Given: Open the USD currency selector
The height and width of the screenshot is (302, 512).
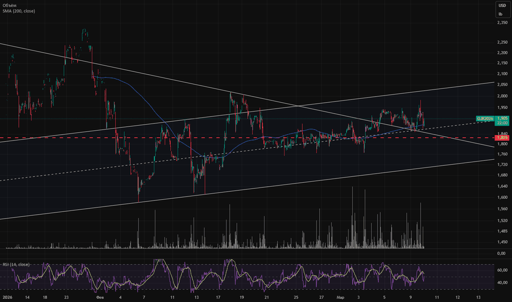Looking at the screenshot, I should (502, 5).
